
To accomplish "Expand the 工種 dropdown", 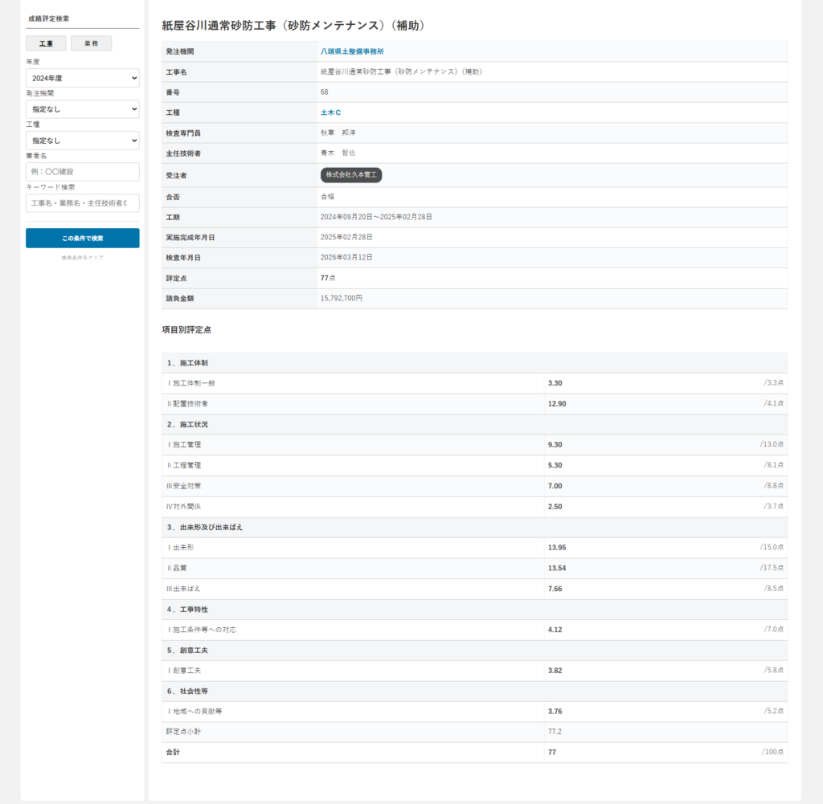I will [x=82, y=141].
